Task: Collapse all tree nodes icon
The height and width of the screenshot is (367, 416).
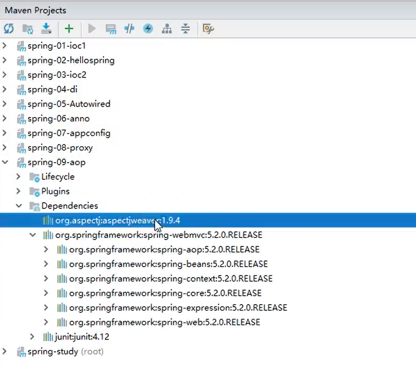Action: pyautogui.click(x=186, y=29)
